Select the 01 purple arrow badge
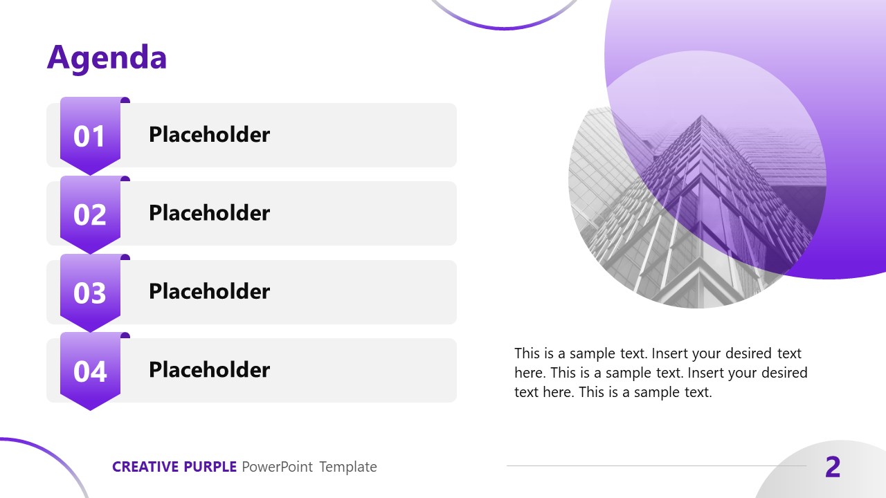This screenshot has height=498, width=886. tap(90, 136)
